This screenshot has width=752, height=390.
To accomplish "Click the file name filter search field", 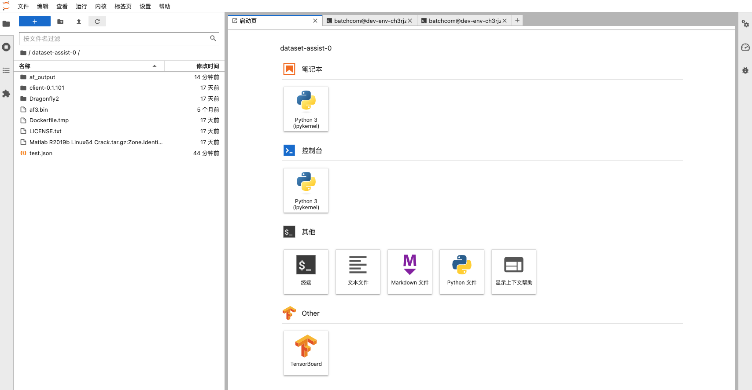I will coord(115,39).
